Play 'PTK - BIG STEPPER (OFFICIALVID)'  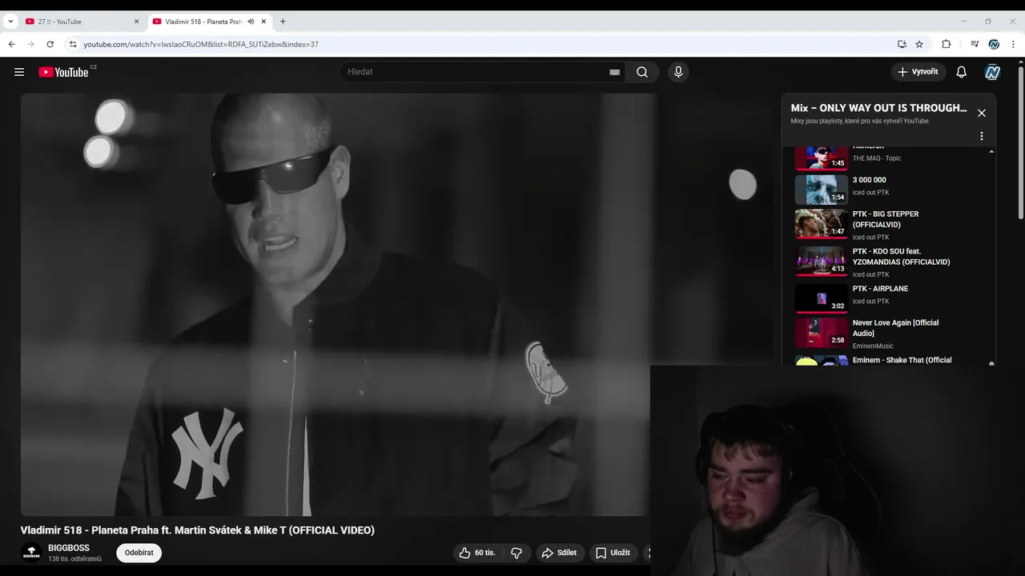(x=886, y=219)
